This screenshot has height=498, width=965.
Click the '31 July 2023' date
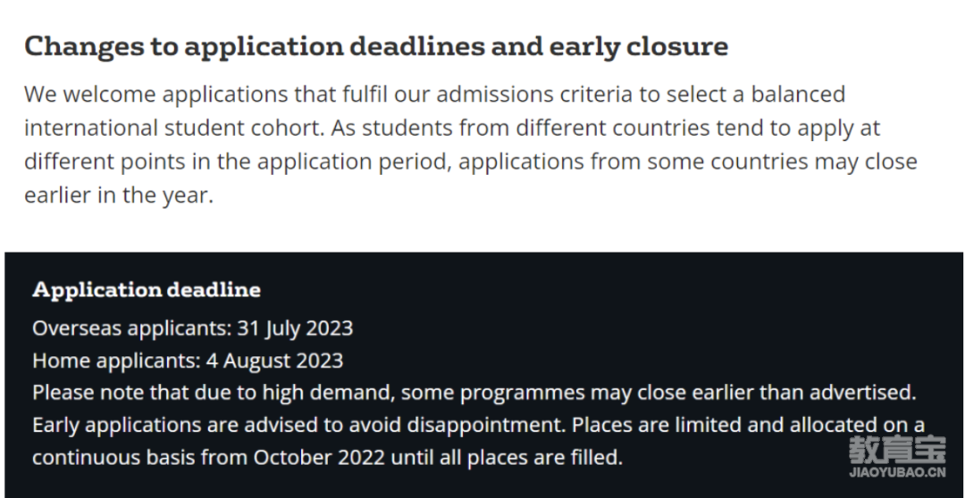(x=296, y=328)
